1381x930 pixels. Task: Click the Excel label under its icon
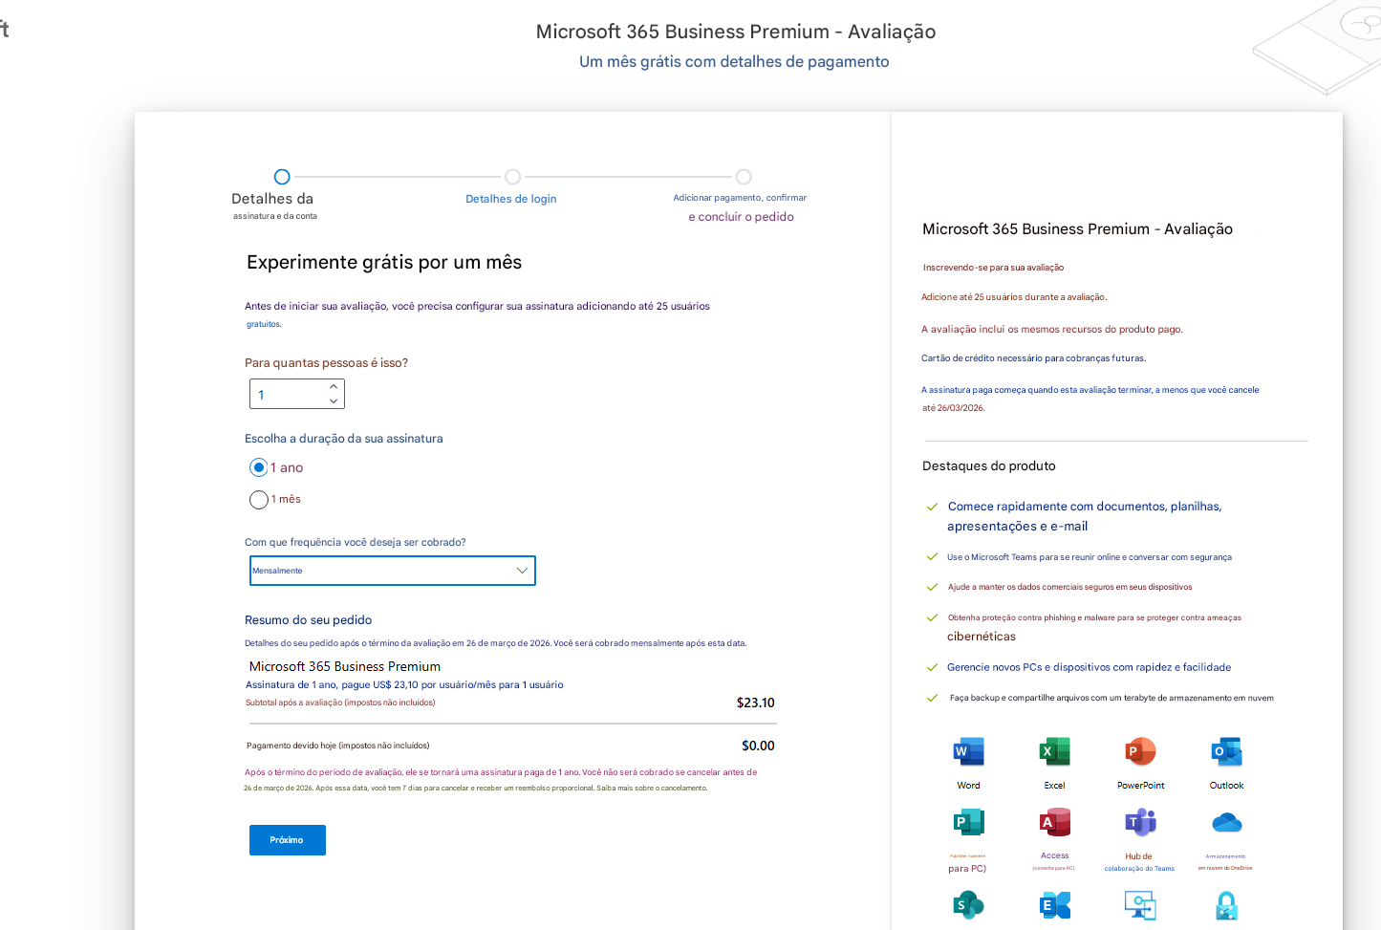pos(1055,786)
